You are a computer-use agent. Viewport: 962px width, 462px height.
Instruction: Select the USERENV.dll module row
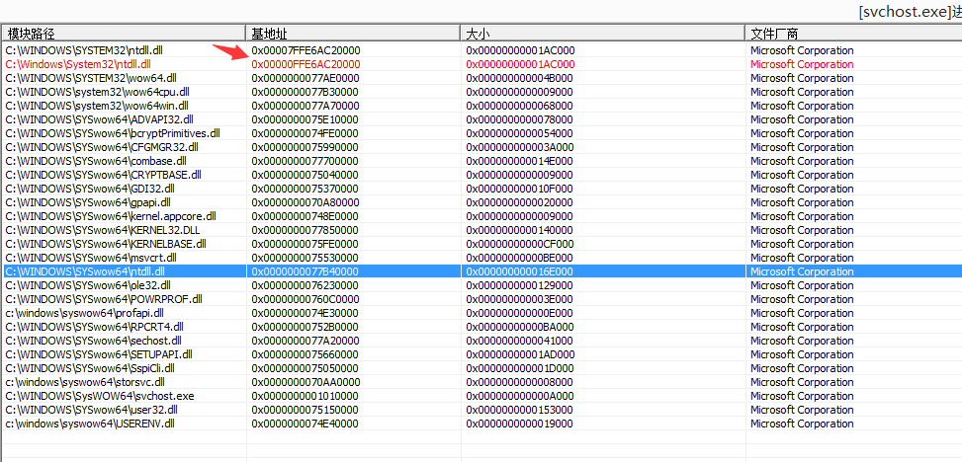coord(482,423)
